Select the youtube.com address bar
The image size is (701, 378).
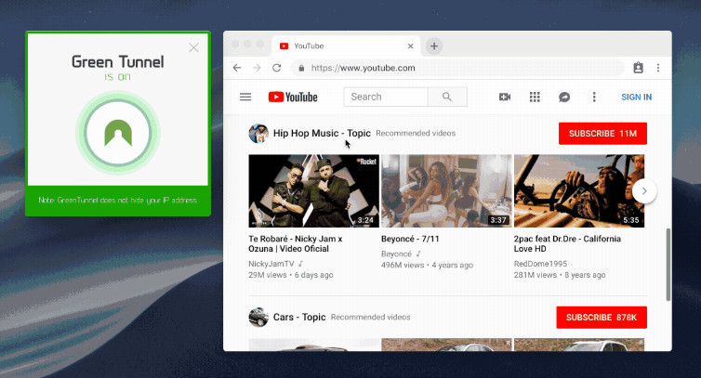(x=457, y=68)
